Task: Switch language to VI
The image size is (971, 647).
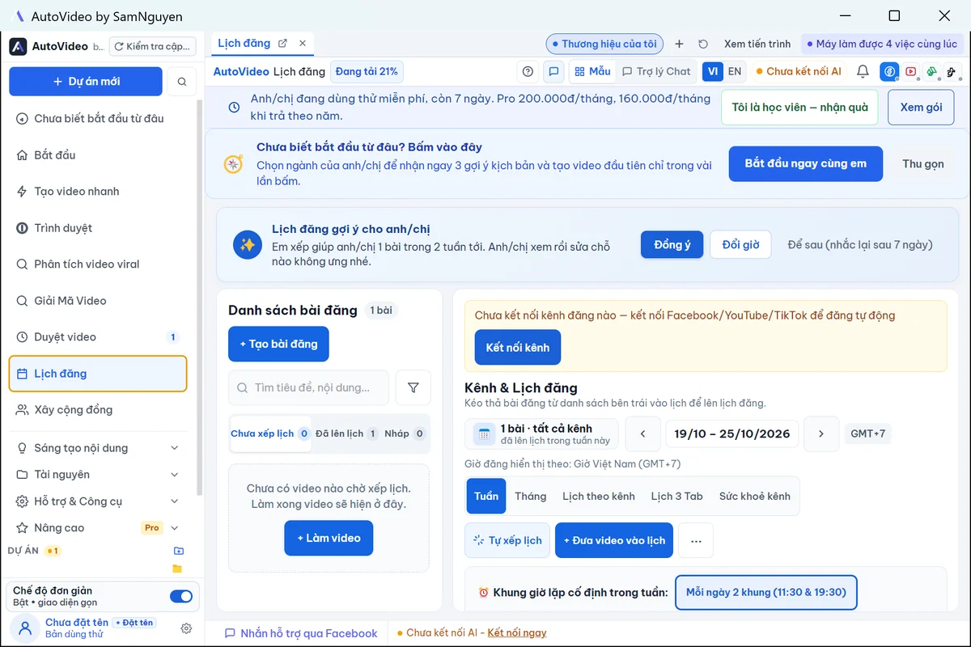Action: [x=713, y=71]
